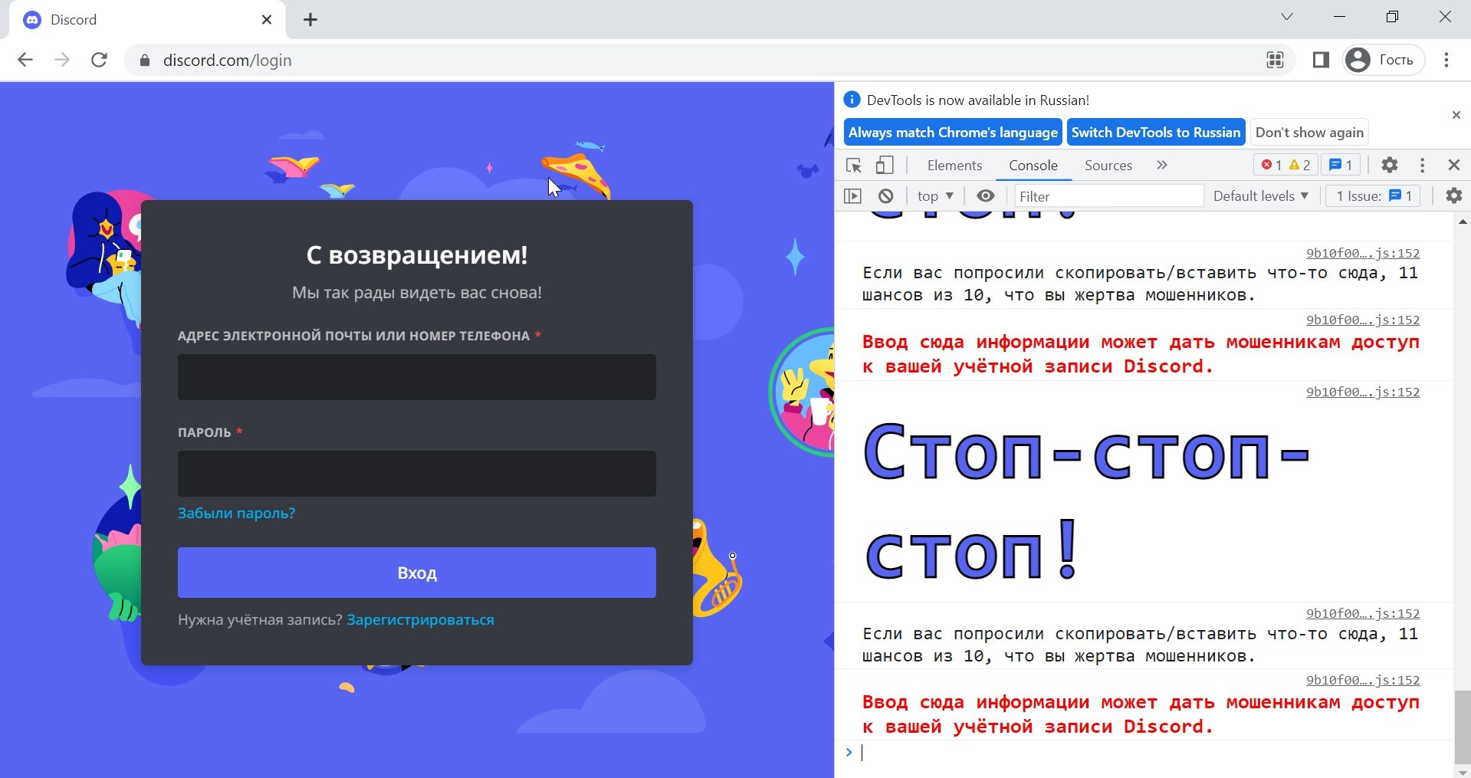This screenshot has height=778, width=1471.
Task: Click 'Нужна учётная запись?' text
Action: tap(260, 620)
